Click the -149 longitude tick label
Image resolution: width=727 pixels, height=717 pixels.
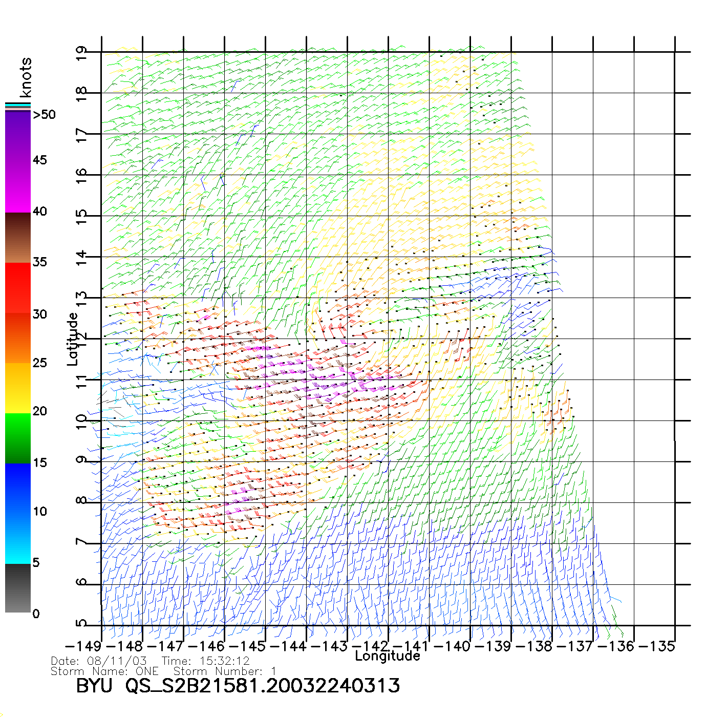click(x=83, y=646)
